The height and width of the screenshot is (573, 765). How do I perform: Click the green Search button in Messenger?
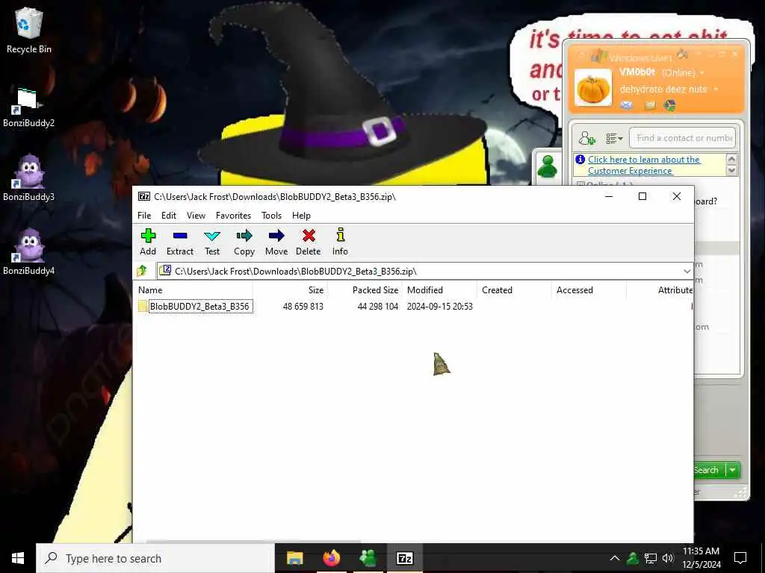[708, 470]
